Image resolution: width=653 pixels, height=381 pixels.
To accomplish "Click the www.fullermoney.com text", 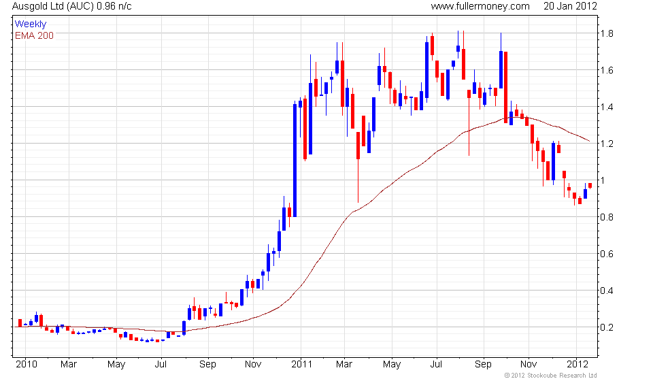I will coord(480,6).
